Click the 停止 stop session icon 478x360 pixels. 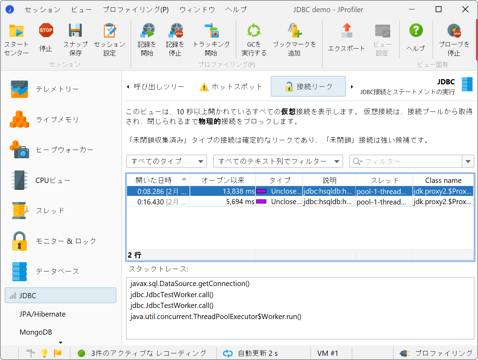click(46, 38)
